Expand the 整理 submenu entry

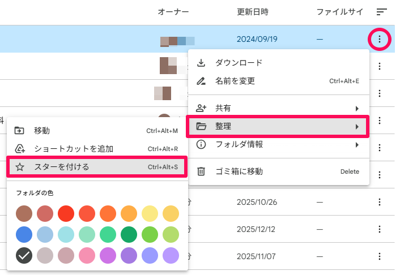[279, 126]
